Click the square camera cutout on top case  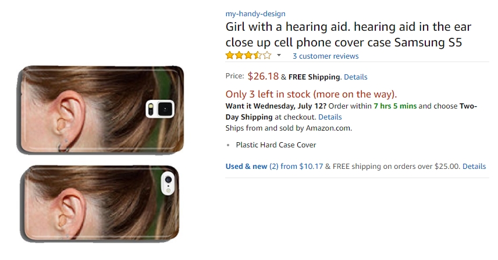tap(160, 109)
